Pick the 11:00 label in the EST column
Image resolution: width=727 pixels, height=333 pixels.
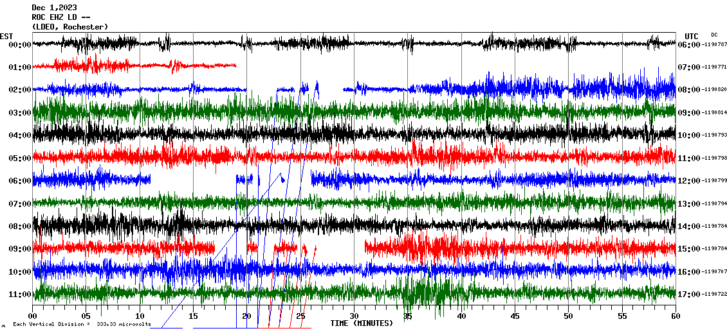pyautogui.click(x=19, y=294)
